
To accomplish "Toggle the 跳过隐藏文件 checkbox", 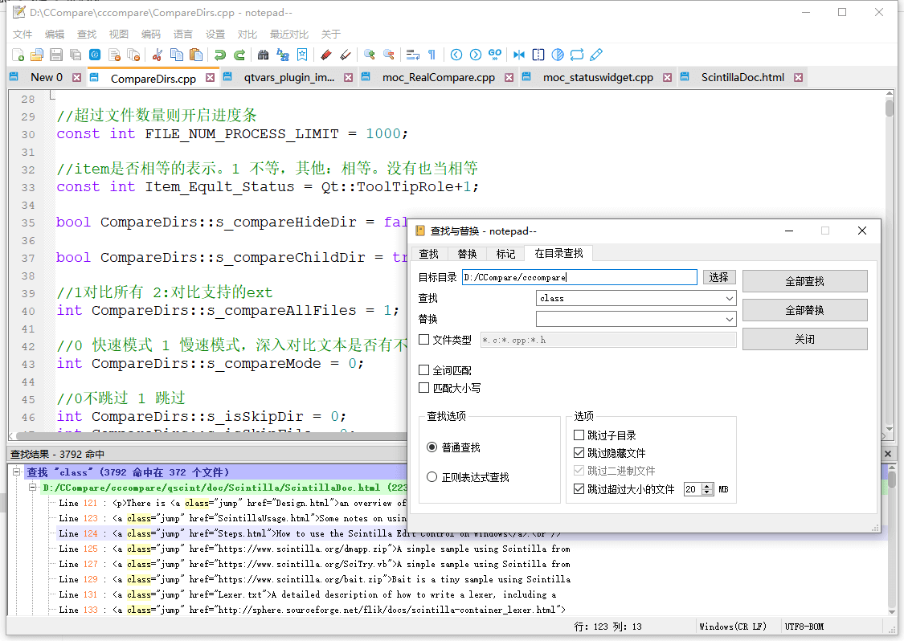I will point(579,453).
